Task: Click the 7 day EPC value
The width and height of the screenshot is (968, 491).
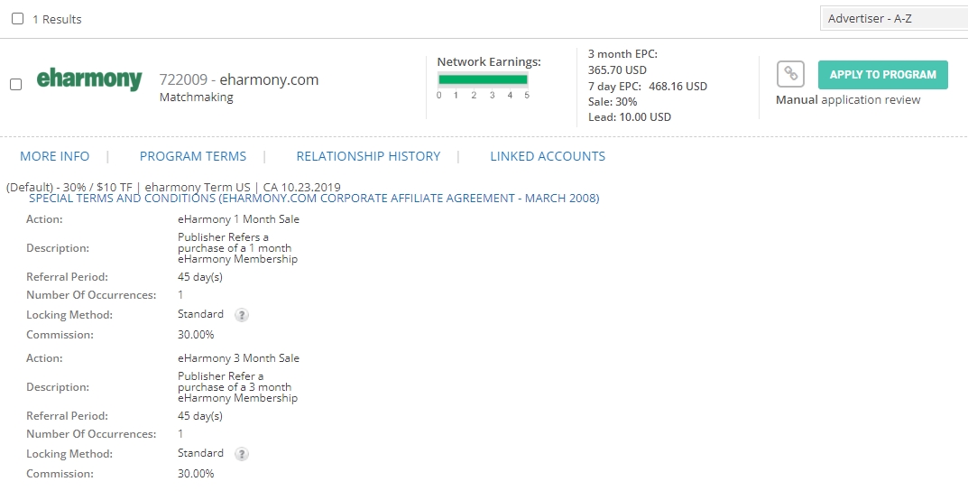Action: [x=678, y=87]
